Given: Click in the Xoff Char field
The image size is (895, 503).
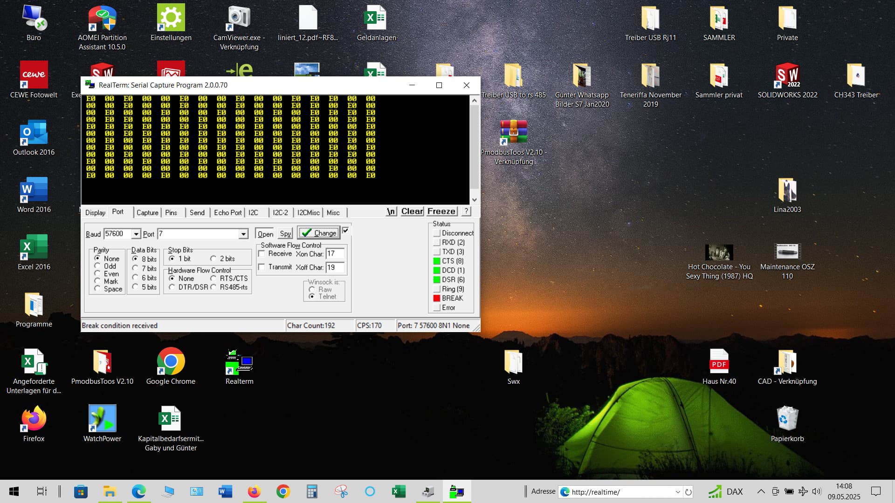Looking at the screenshot, I should (335, 267).
